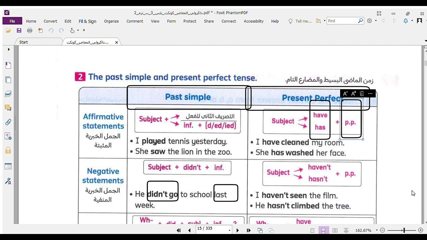The height and width of the screenshot is (240, 427).
Task: Open the signature pen panel icon
Action: coord(8,181)
